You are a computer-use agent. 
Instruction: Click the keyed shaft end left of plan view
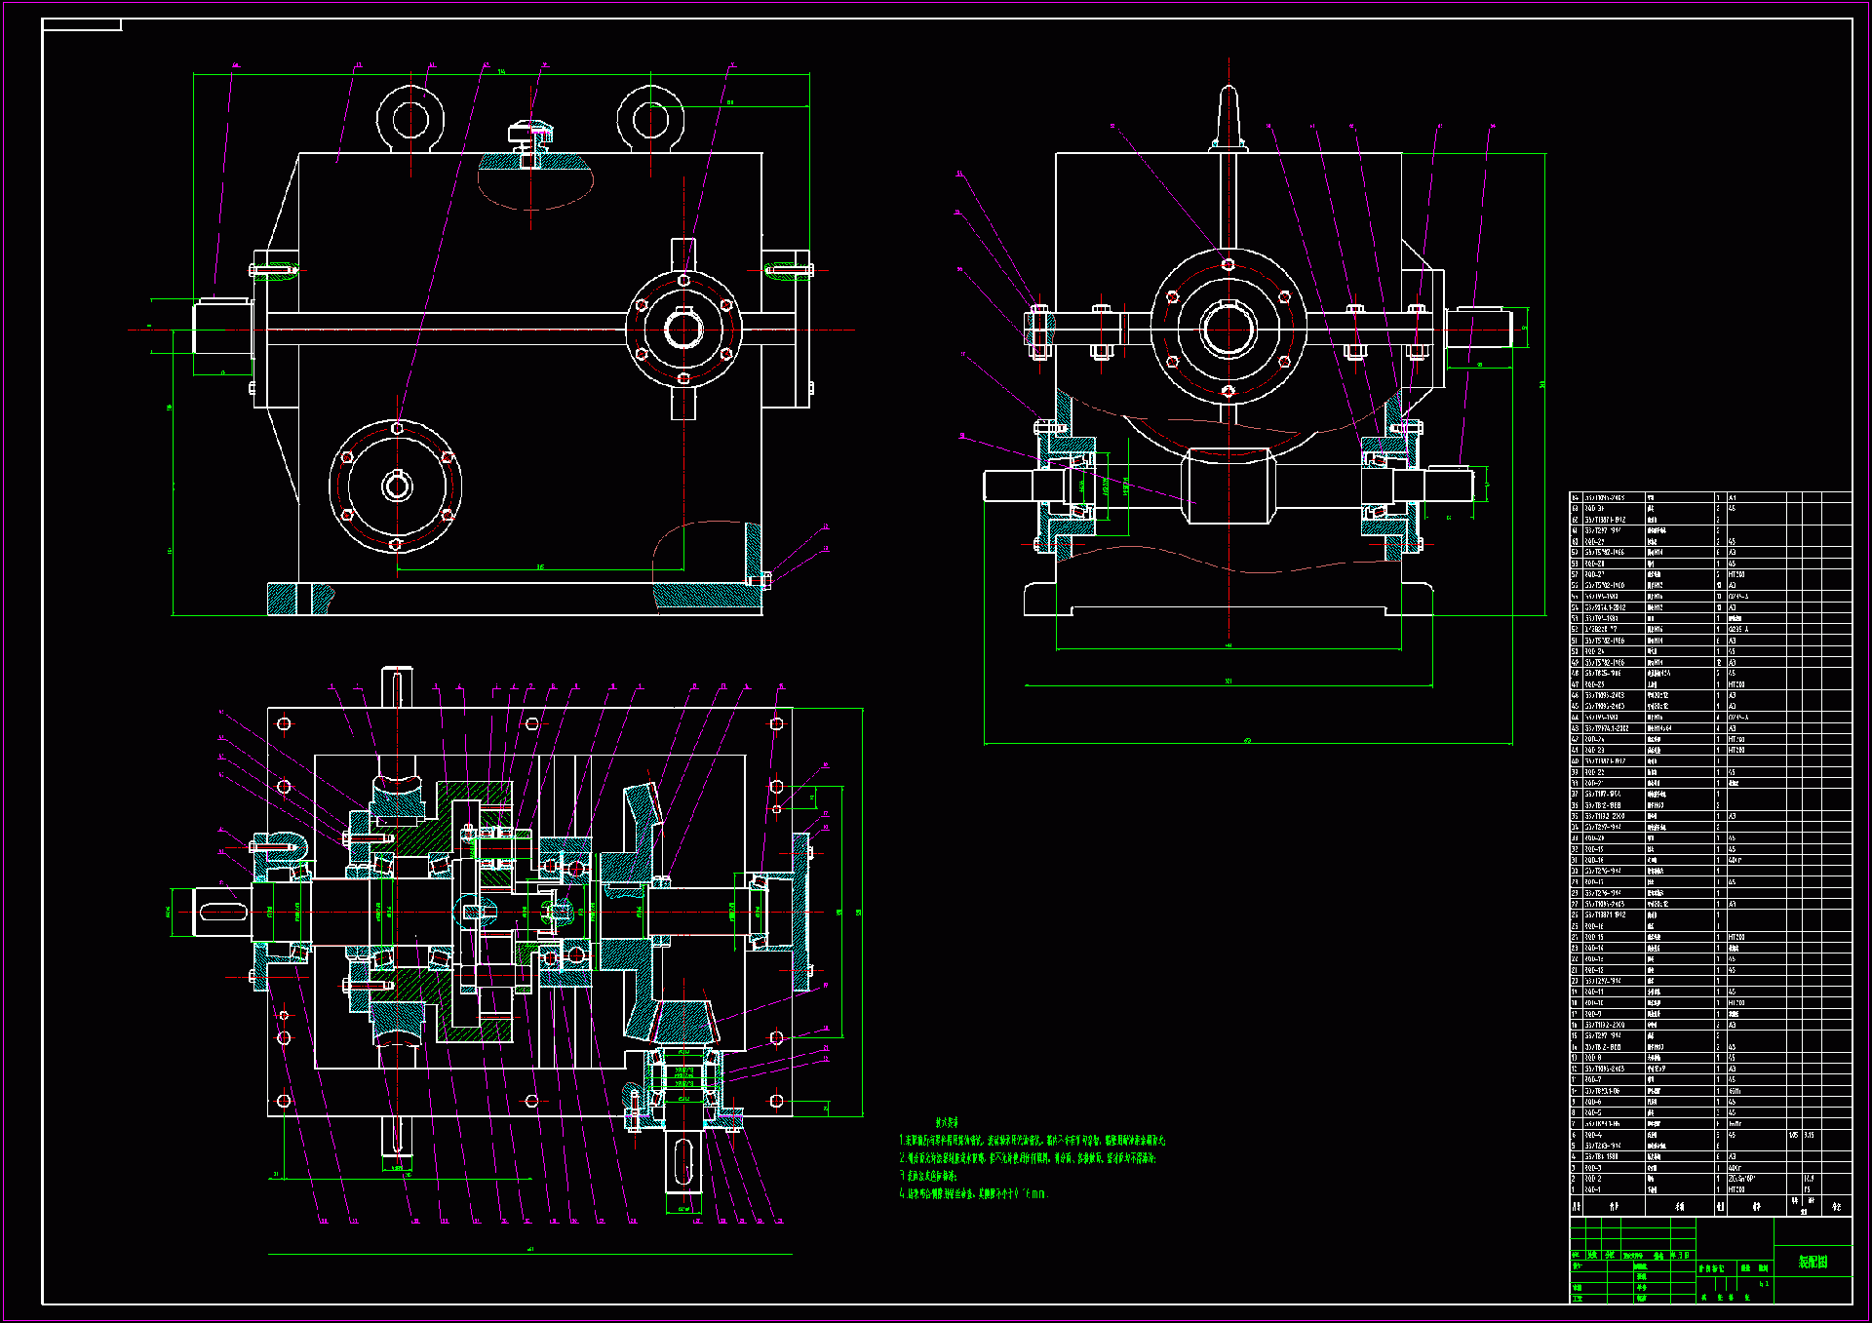223,913
